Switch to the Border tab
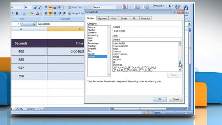The image size is (222, 125). pos(124,18)
